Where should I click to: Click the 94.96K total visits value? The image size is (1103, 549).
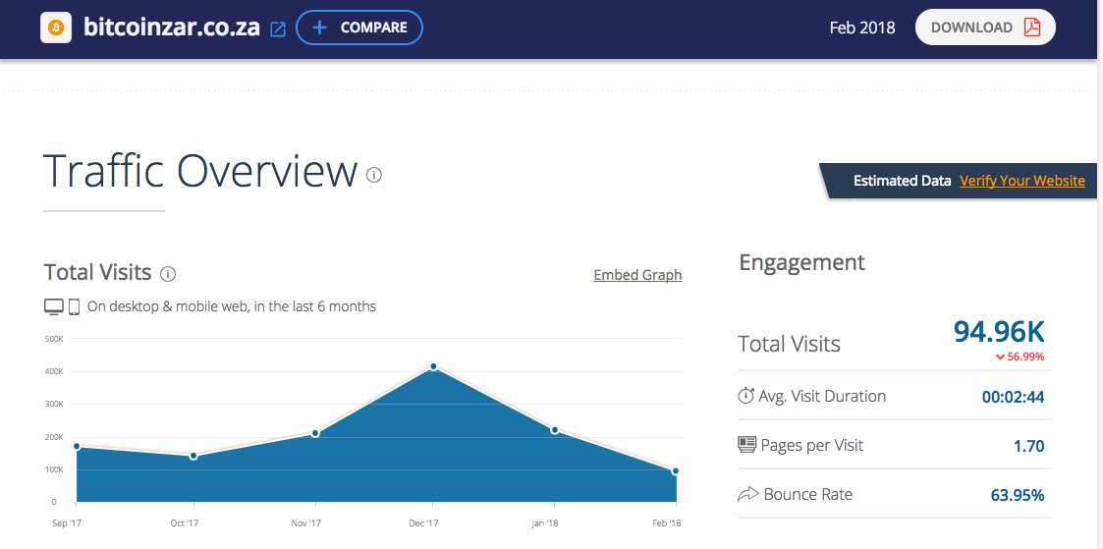coord(999,331)
